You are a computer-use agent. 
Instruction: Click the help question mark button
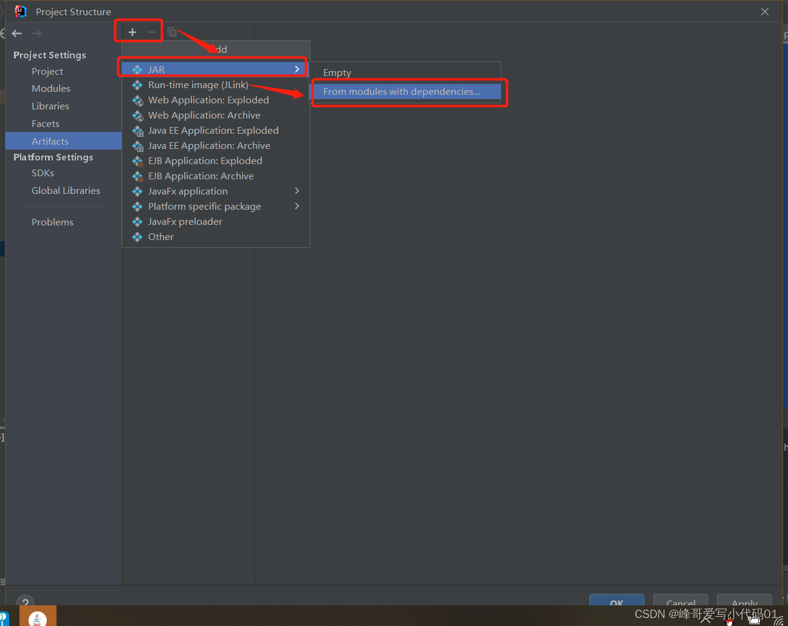tap(25, 600)
